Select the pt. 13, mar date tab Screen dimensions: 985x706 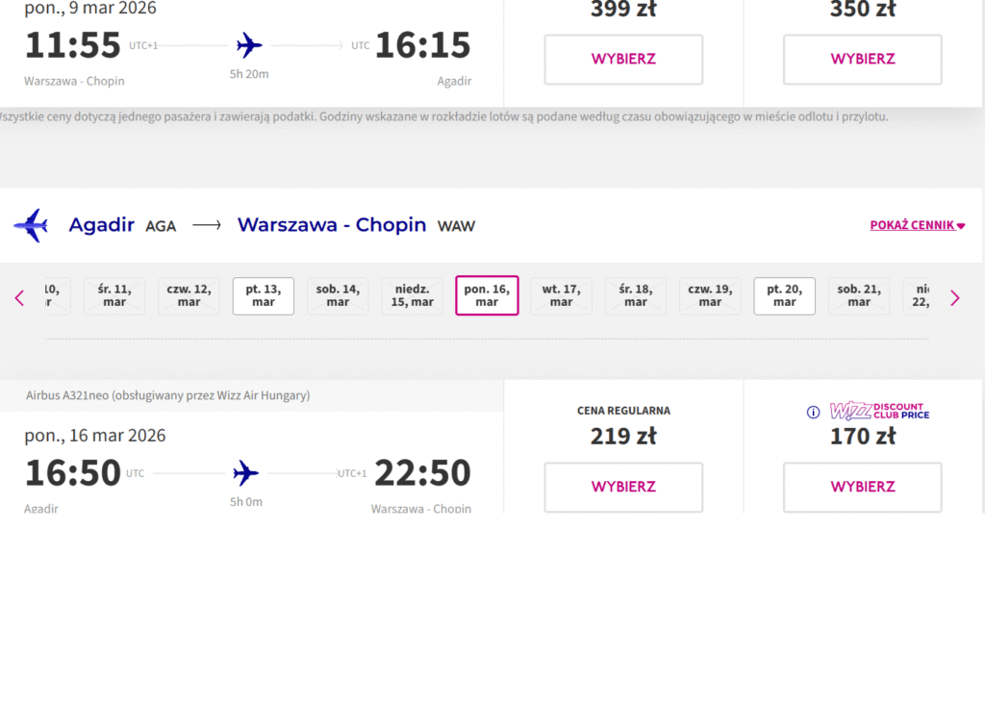[263, 295]
